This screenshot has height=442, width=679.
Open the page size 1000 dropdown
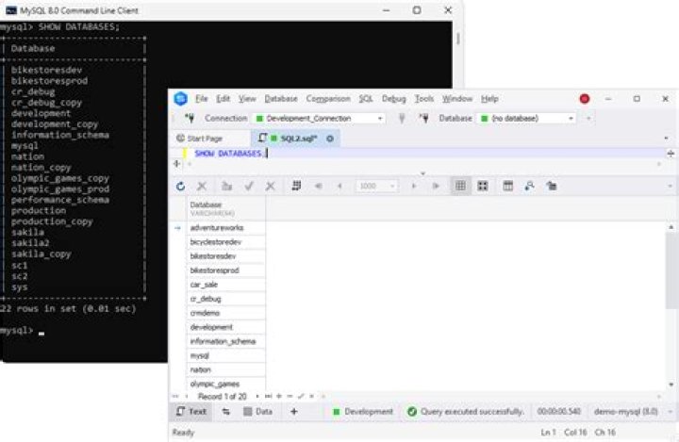[x=376, y=187]
